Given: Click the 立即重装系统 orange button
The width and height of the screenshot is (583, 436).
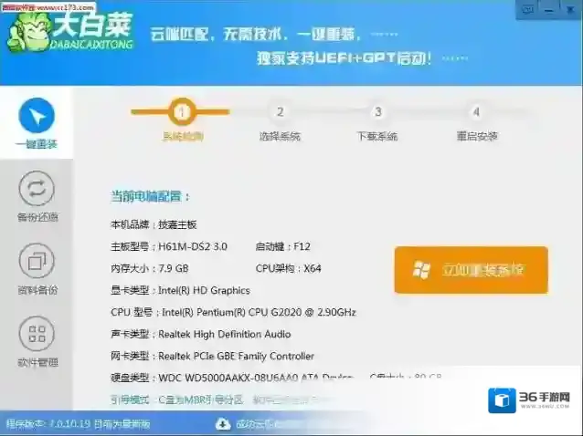Looking at the screenshot, I should click(x=472, y=270).
